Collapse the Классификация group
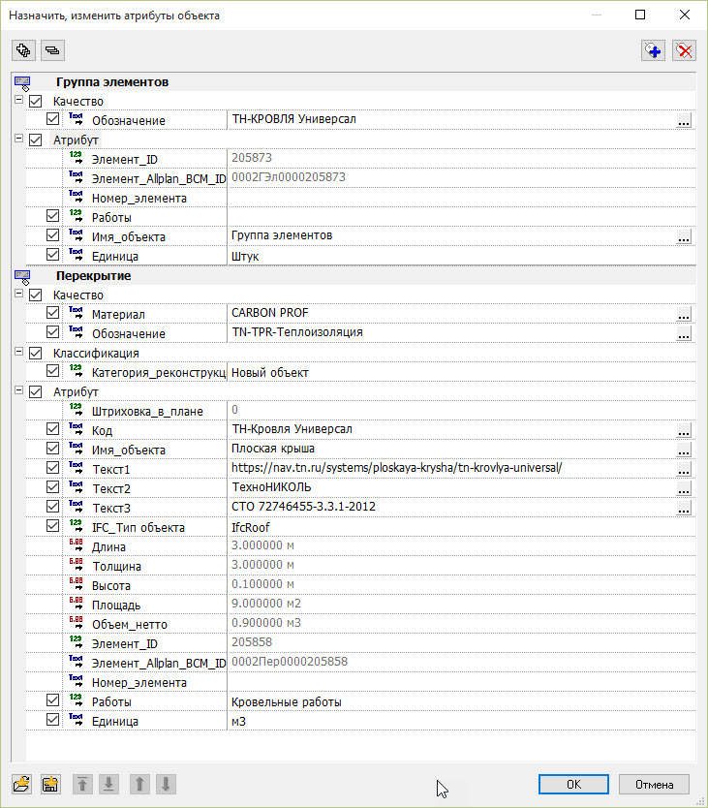 18,353
